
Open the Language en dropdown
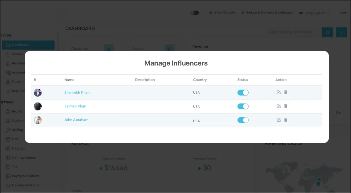(x=314, y=13)
